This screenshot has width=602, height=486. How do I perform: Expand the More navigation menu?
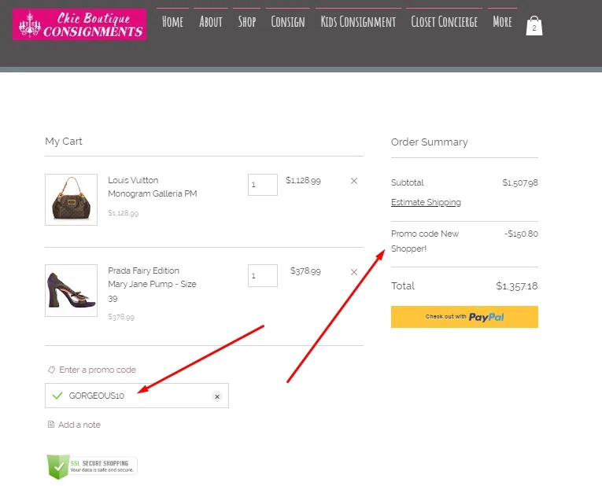[502, 21]
